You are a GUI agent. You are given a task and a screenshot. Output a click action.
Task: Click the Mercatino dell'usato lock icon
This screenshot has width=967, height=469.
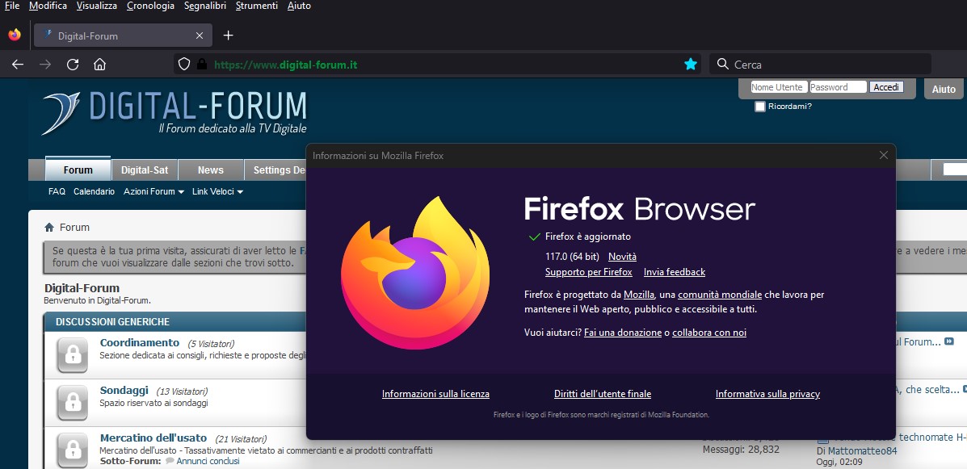coord(73,450)
